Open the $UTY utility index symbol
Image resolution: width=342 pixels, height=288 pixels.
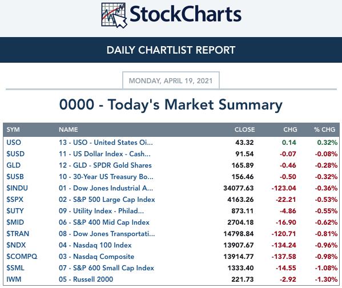(x=15, y=211)
